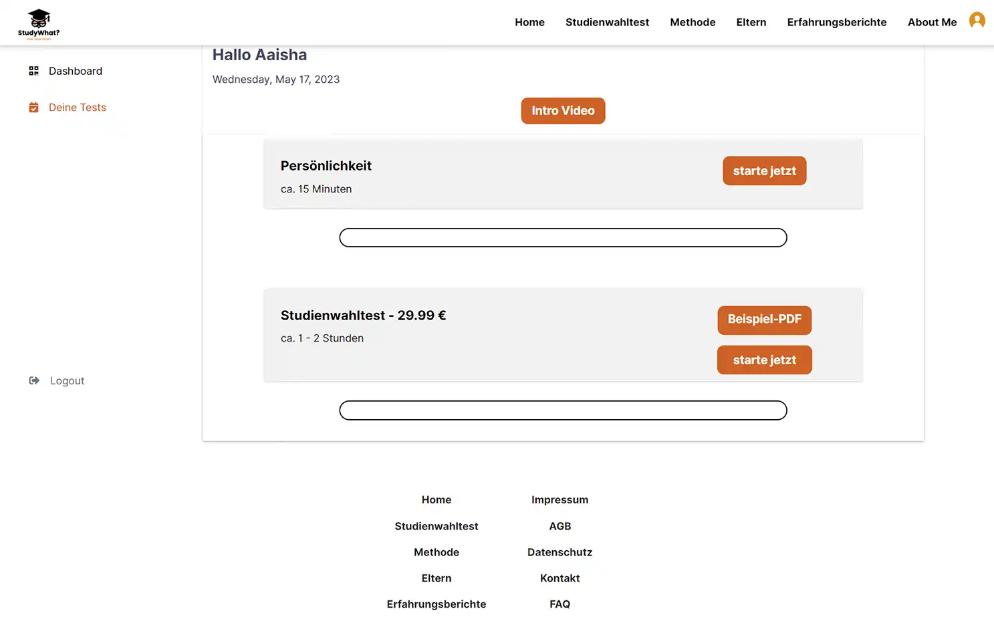Screen dimensions: 994x617
Task: Go to Eltern in top navigation
Action: pyautogui.click(x=751, y=22)
